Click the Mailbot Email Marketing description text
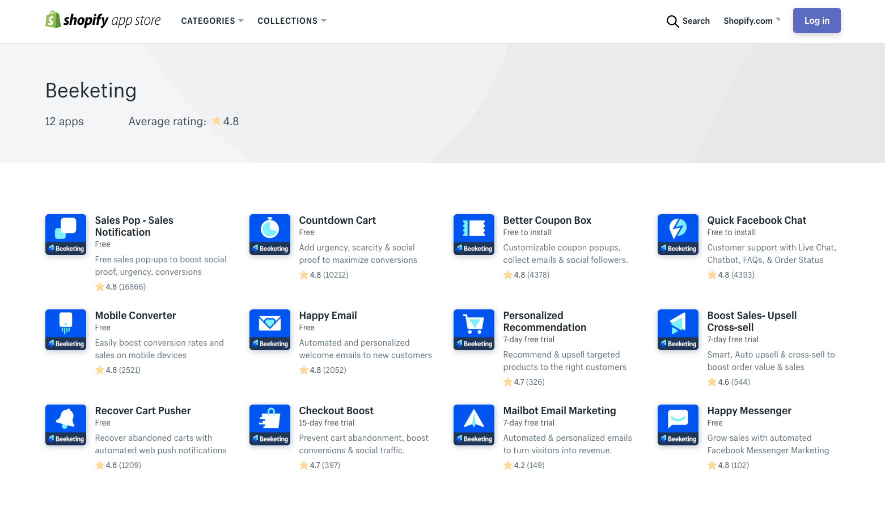 click(x=568, y=444)
